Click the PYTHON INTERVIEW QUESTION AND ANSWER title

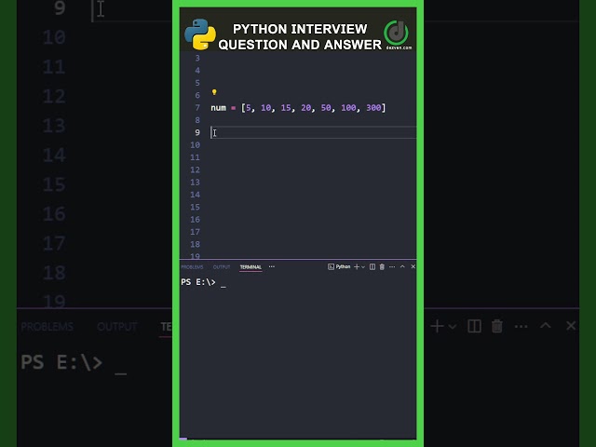[300, 36]
